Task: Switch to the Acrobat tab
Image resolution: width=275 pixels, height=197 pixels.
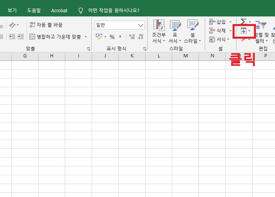Action: [x=59, y=11]
